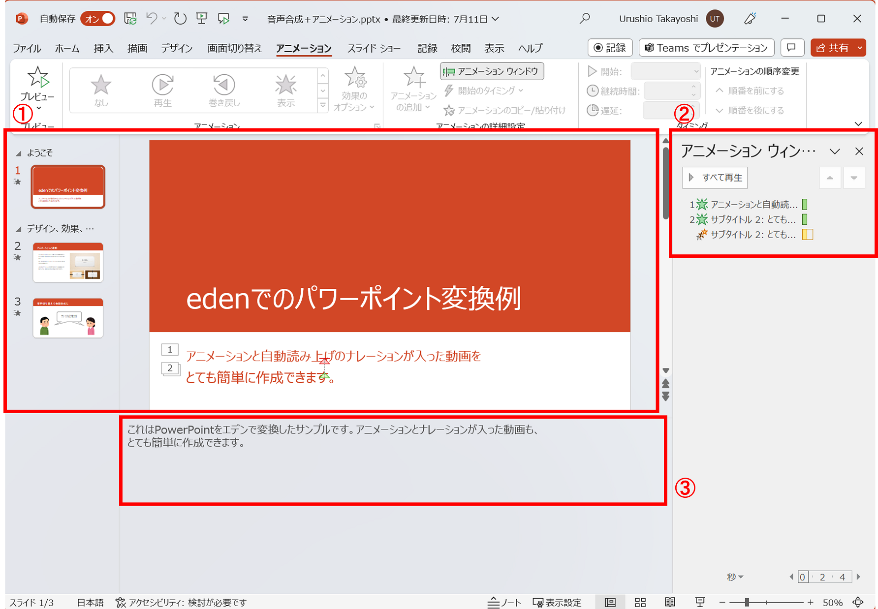Image resolution: width=878 pixels, height=609 pixels.
Task: Collapse the ようこそ section
Action: (x=19, y=153)
